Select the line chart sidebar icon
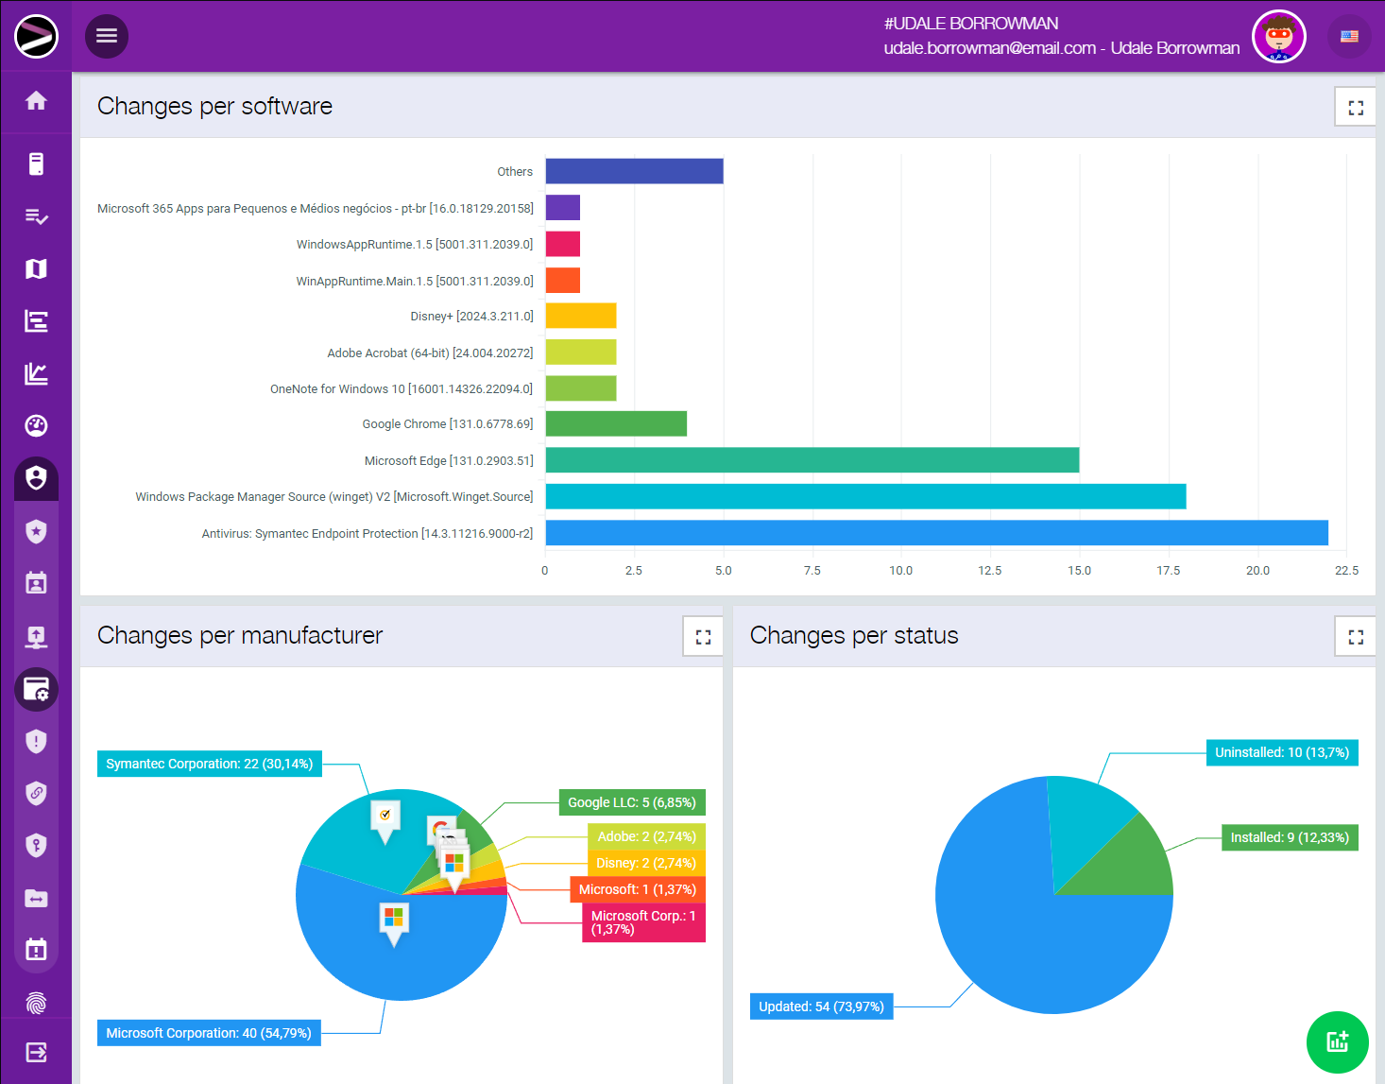The image size is (1385, 1084). click(36, 374)
